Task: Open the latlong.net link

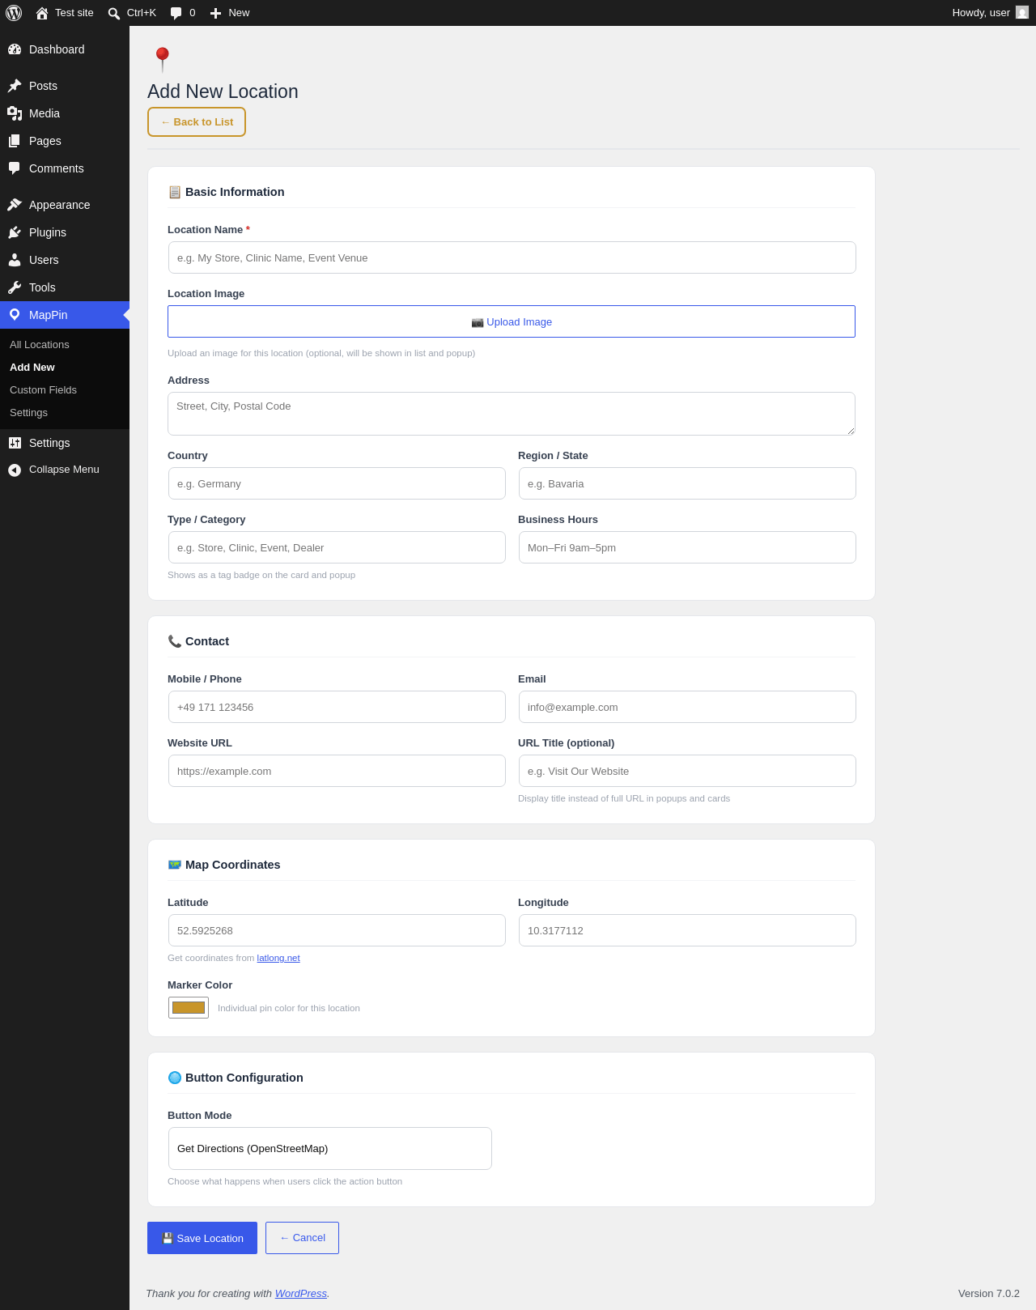Action: coord(278,958)
